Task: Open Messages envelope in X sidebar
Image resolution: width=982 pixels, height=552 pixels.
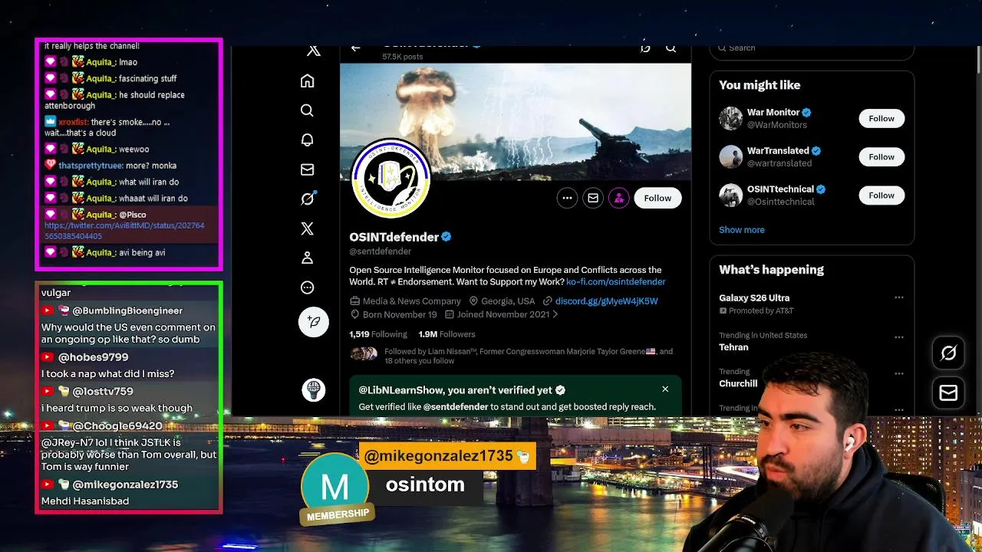Action: [307, 169]
